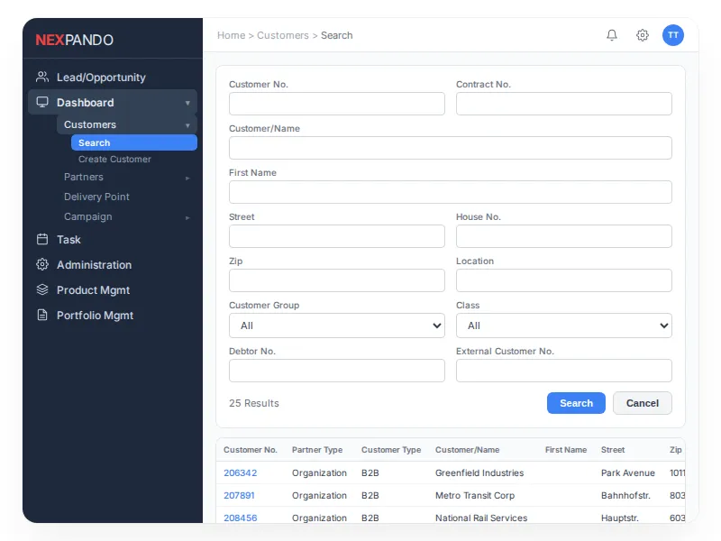The image size is (721, 541).
Task: Open the notification bell icon
Action: 612,35
